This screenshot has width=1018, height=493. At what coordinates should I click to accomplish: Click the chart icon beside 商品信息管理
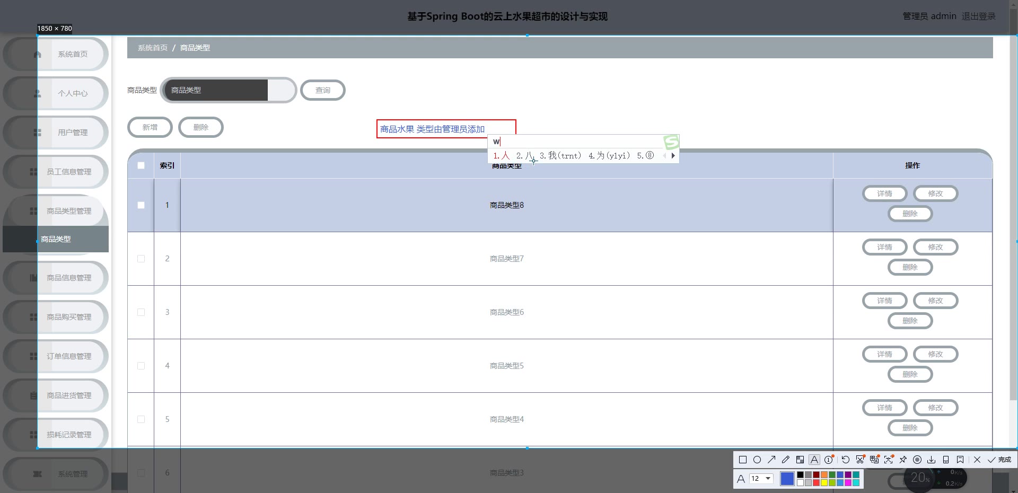coord(33,278)
